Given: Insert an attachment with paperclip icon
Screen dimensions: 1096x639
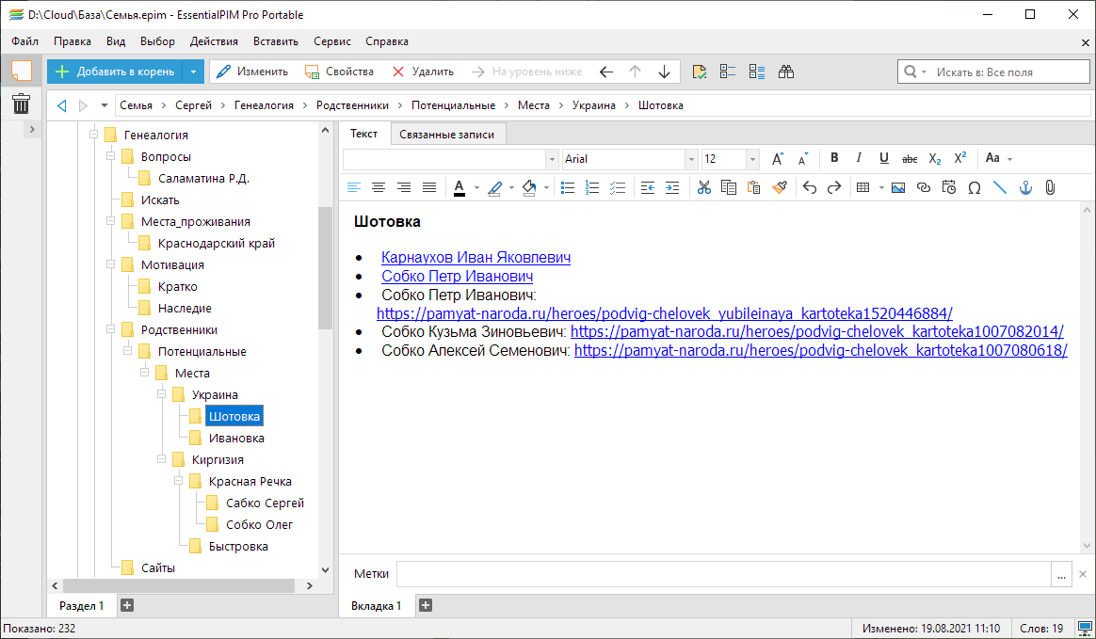Looking at the screenshot, I should tap(1050, 187).
